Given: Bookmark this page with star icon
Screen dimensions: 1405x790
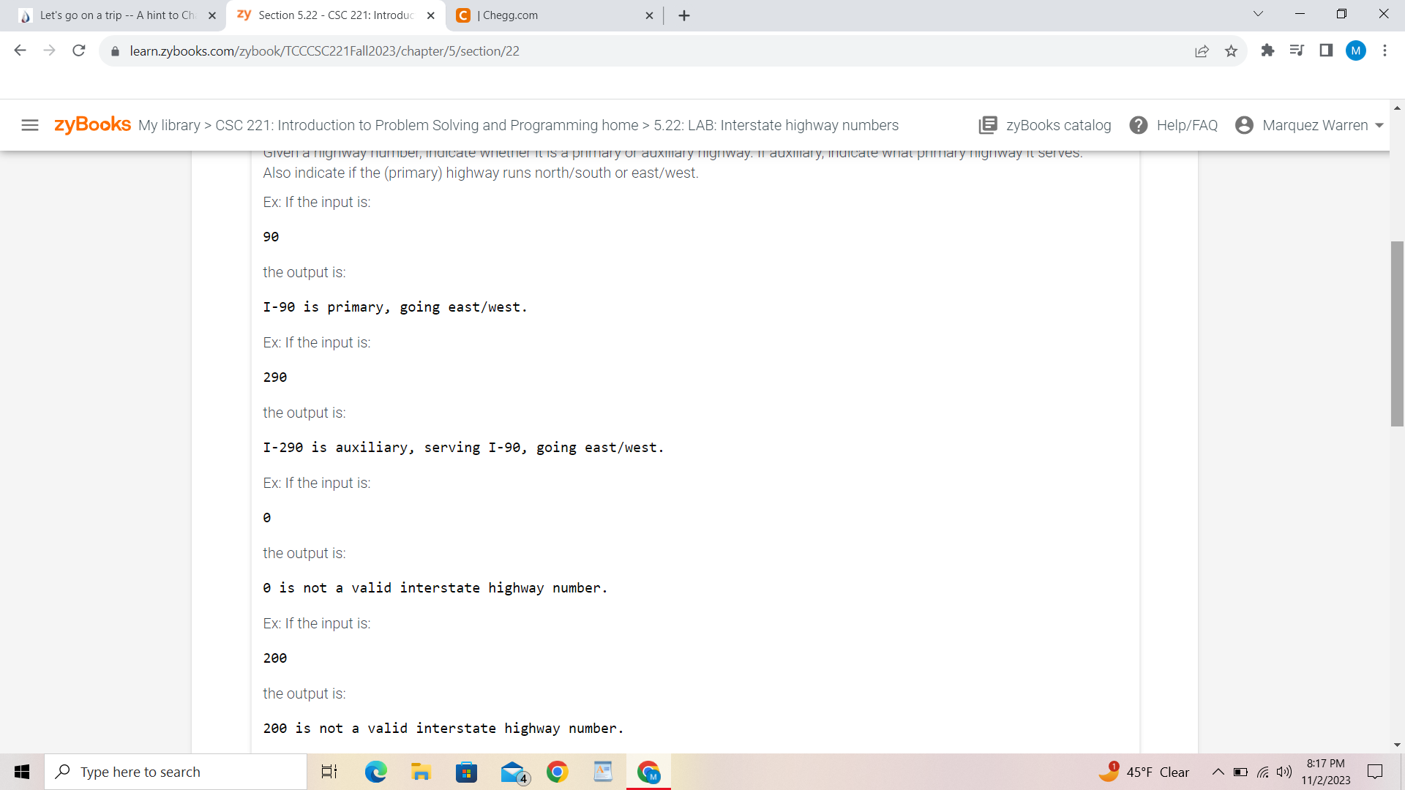Looking at the screenshot, I should coord(1231,51).
